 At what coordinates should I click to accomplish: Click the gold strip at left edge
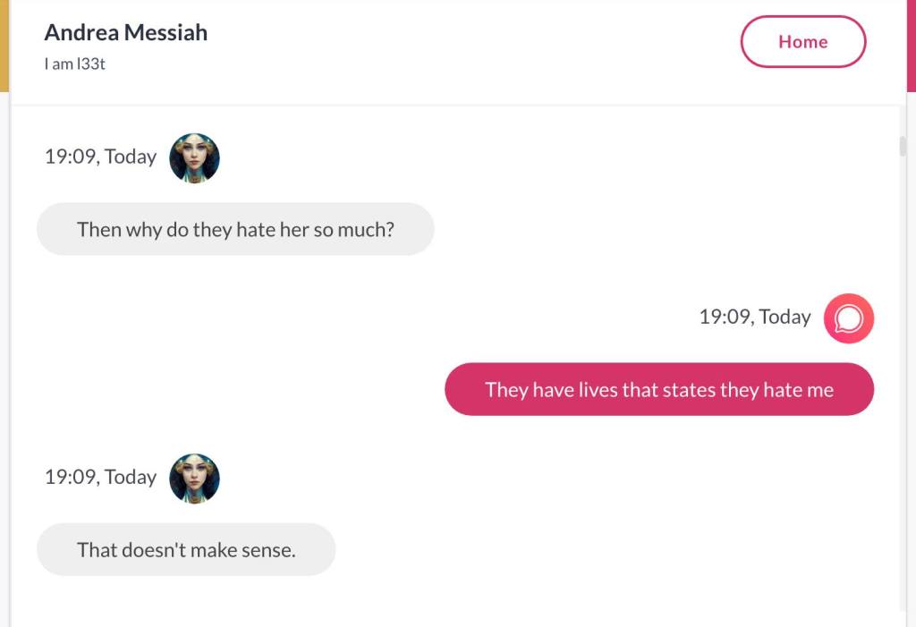click(4, 45)
